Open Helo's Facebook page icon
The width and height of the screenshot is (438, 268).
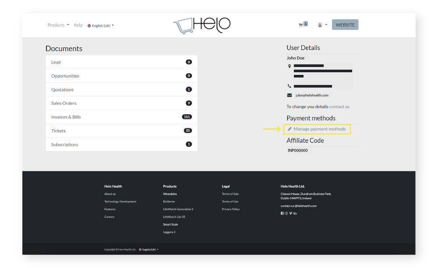tap(282, 213)
